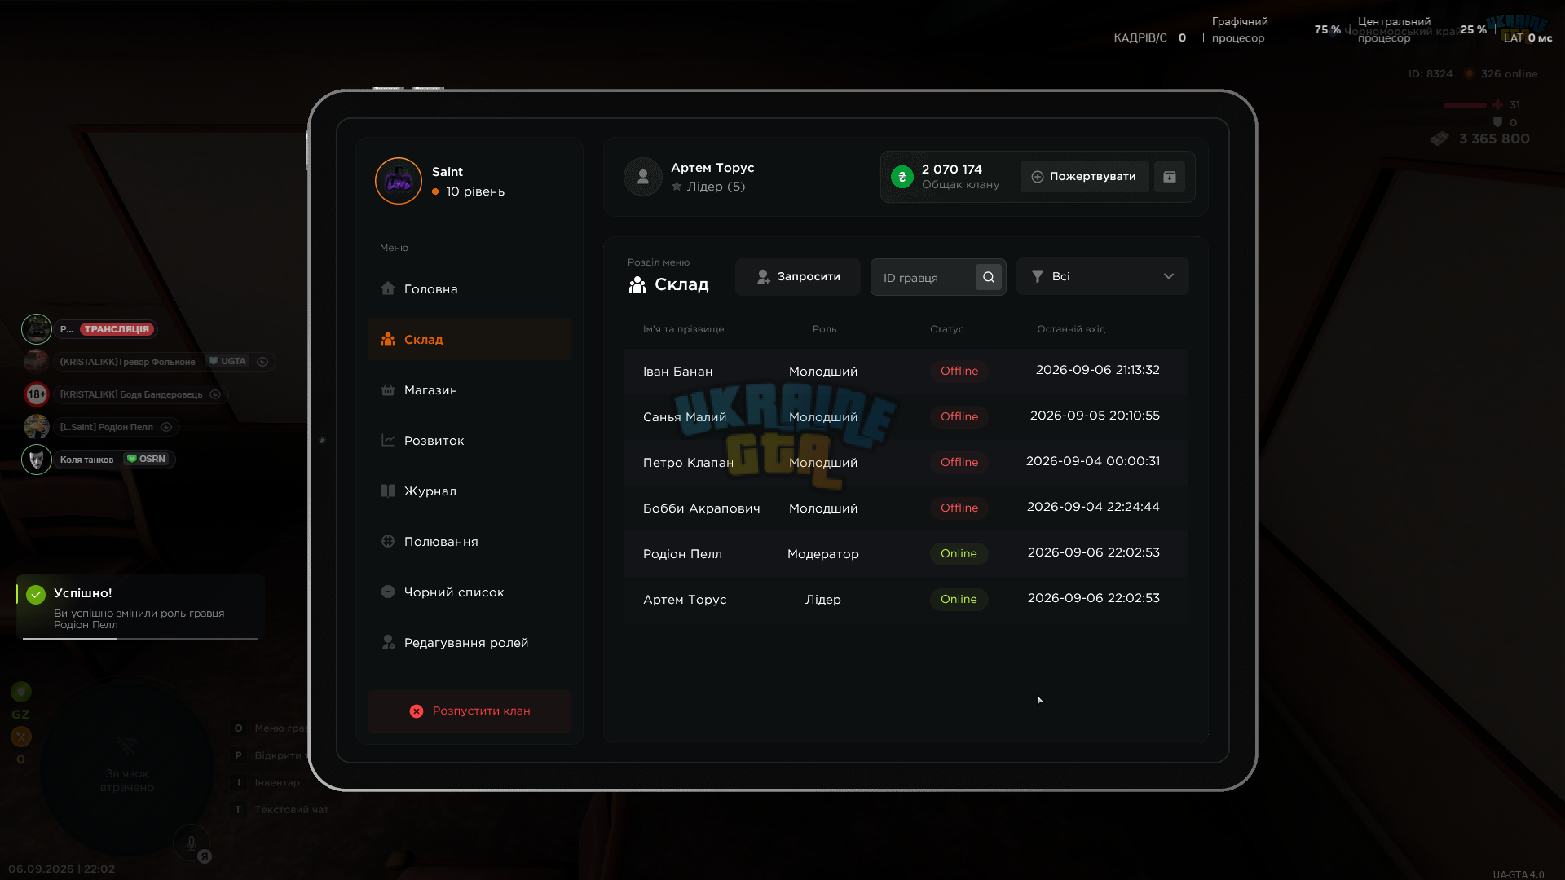Screen dimensions: 1565x880
Task: Click the Останній вхід column header
Action: (x=1071, y=329)
